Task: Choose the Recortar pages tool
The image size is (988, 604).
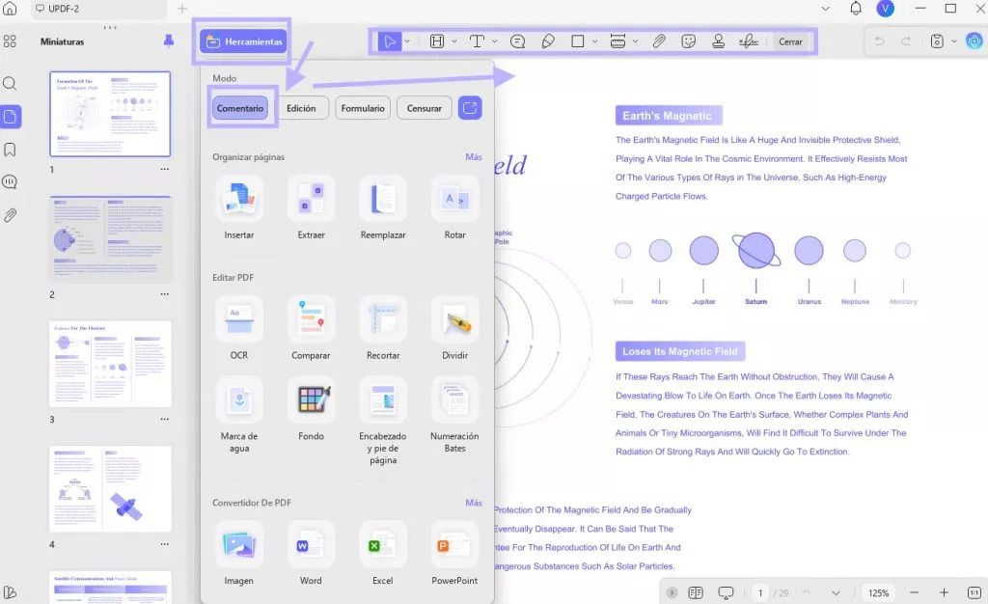Action: pos(382,319)
